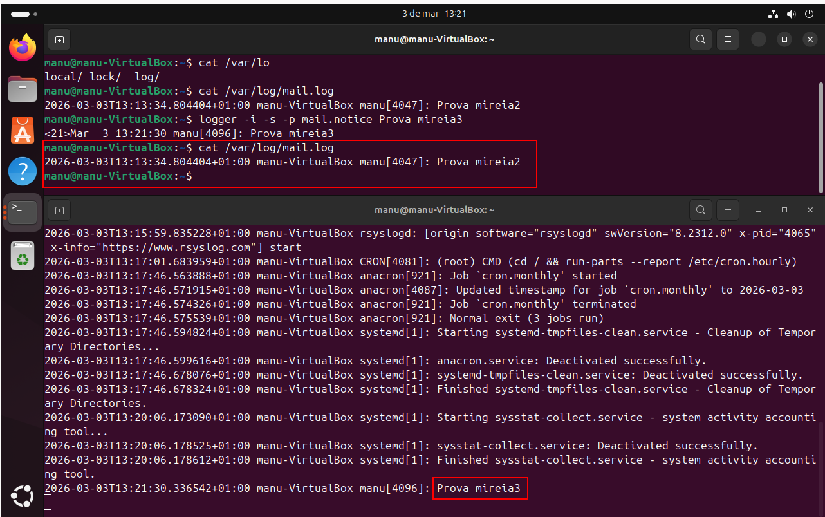
Task: Click the top terminal vertical scrollbar
Action: point(820,135)
